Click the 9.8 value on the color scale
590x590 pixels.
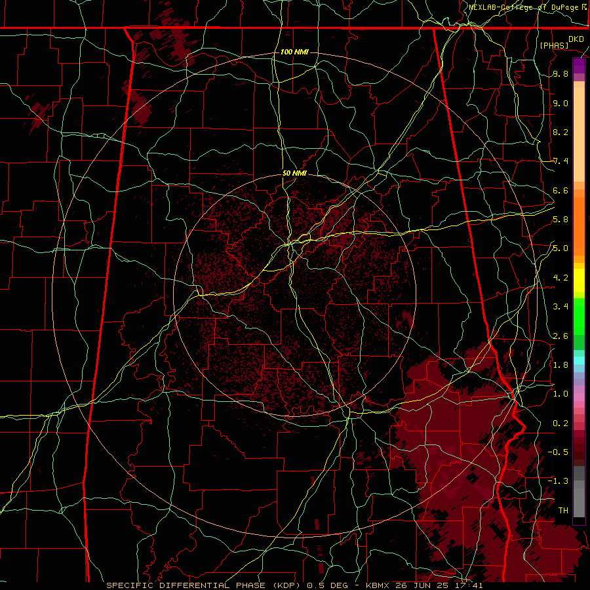pos(560,74)
